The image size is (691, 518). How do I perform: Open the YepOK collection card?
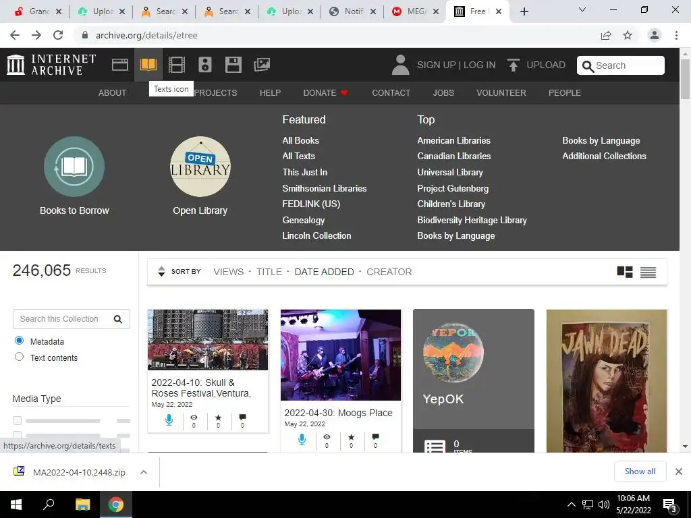(x=473, y=381)
